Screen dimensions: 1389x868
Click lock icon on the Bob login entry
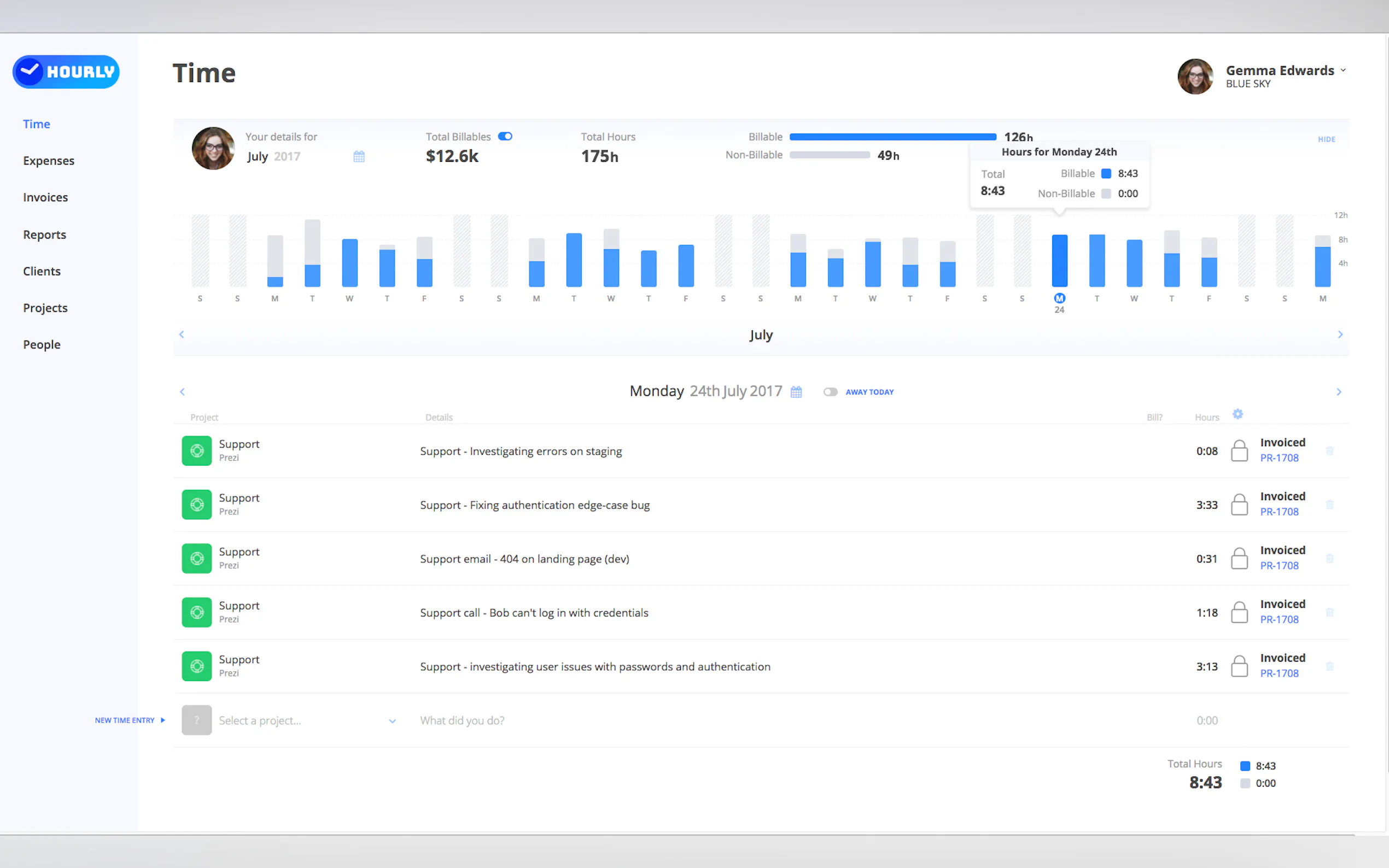[1239, 613]
